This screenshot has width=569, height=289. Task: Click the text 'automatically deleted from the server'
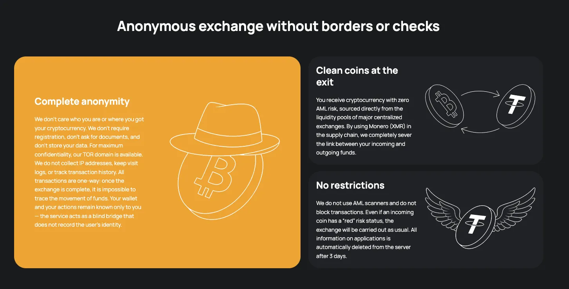(363, 247)
